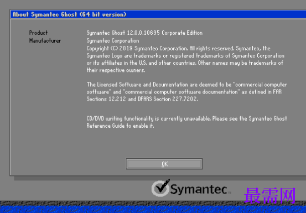Image resolution: width=306 pixels, height=213 pixels.
Task: Click the CD/DVD writing functionality notice
Action: click(x=187, y=118)
